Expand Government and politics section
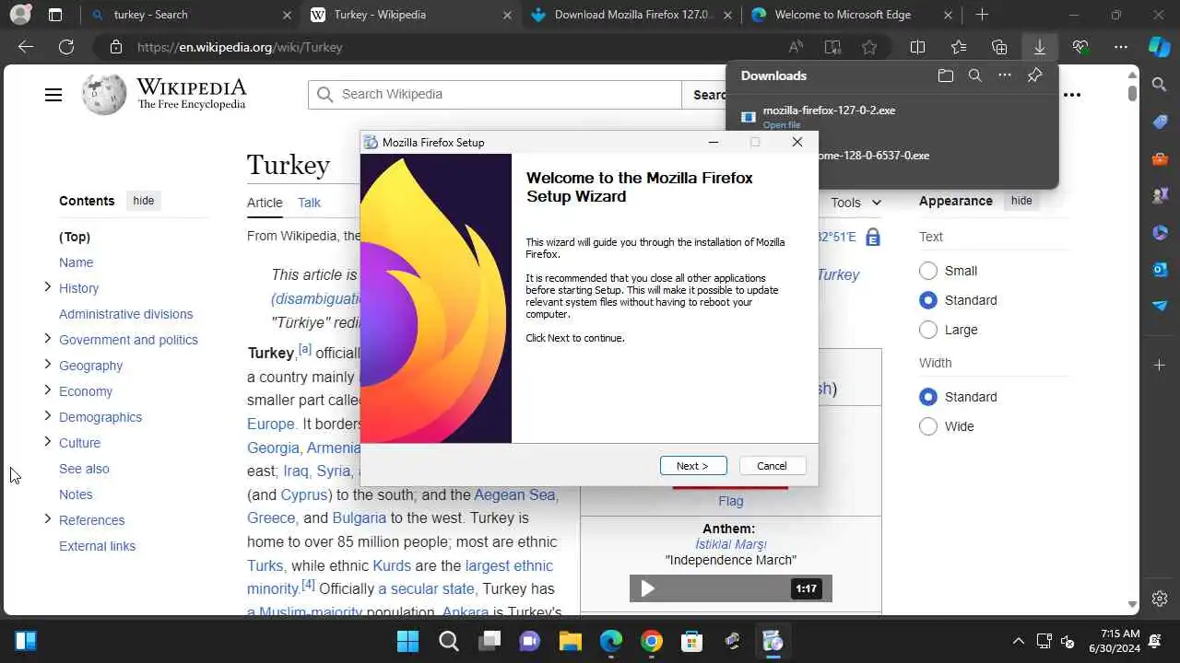This screenshot has height=663, width=1180. (x=47, y=339)
